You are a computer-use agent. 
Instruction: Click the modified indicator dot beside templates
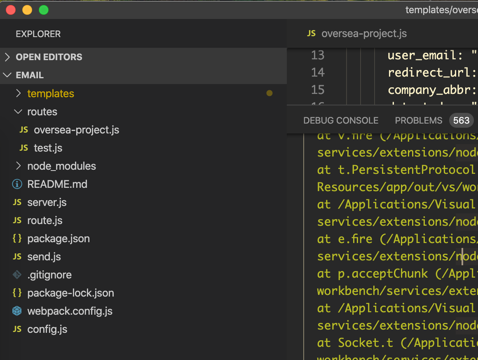[269, 94]
